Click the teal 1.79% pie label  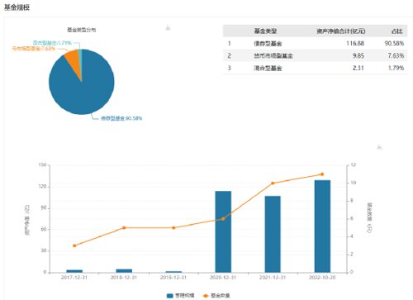tap(52, 43)
